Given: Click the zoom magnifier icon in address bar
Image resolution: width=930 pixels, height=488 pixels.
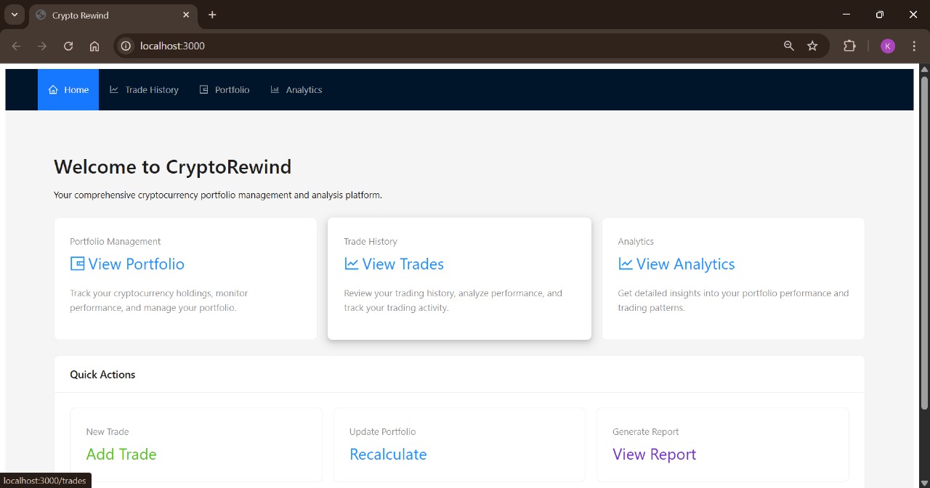Looking at the screenshot, I should click(789, 46).
